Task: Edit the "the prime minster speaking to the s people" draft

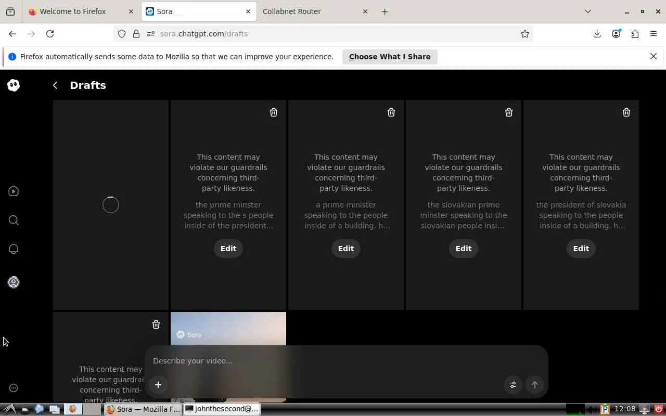Action: click(x=228, y=249)
